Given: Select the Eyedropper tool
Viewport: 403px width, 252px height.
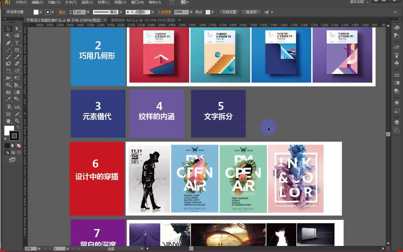Looking at the screenshot, I should coord(8,99).
